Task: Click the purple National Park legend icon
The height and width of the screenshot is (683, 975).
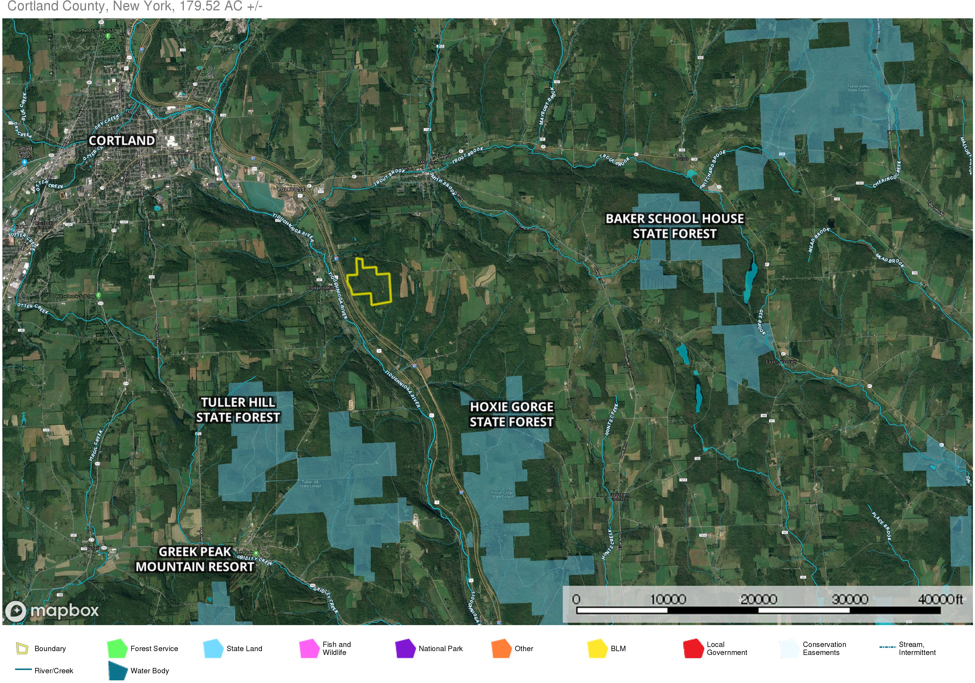Action: coord(405,649)
